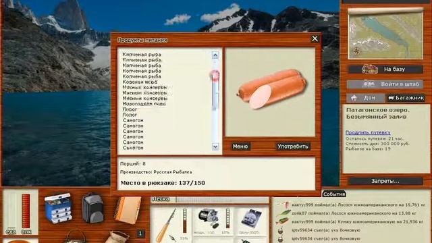Click the compass rose on the map

tap(357, 51)
